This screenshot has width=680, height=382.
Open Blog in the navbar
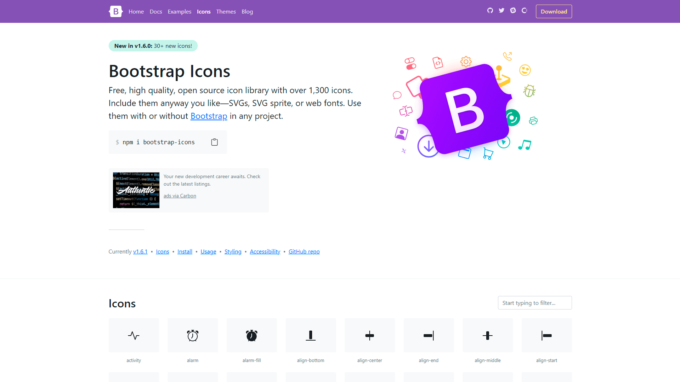point(247,12)
